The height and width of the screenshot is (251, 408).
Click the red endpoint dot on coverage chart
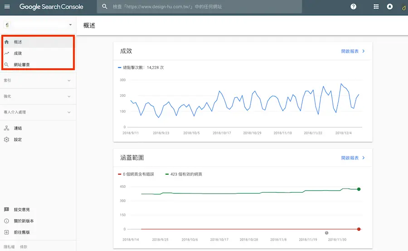point(359,229)
